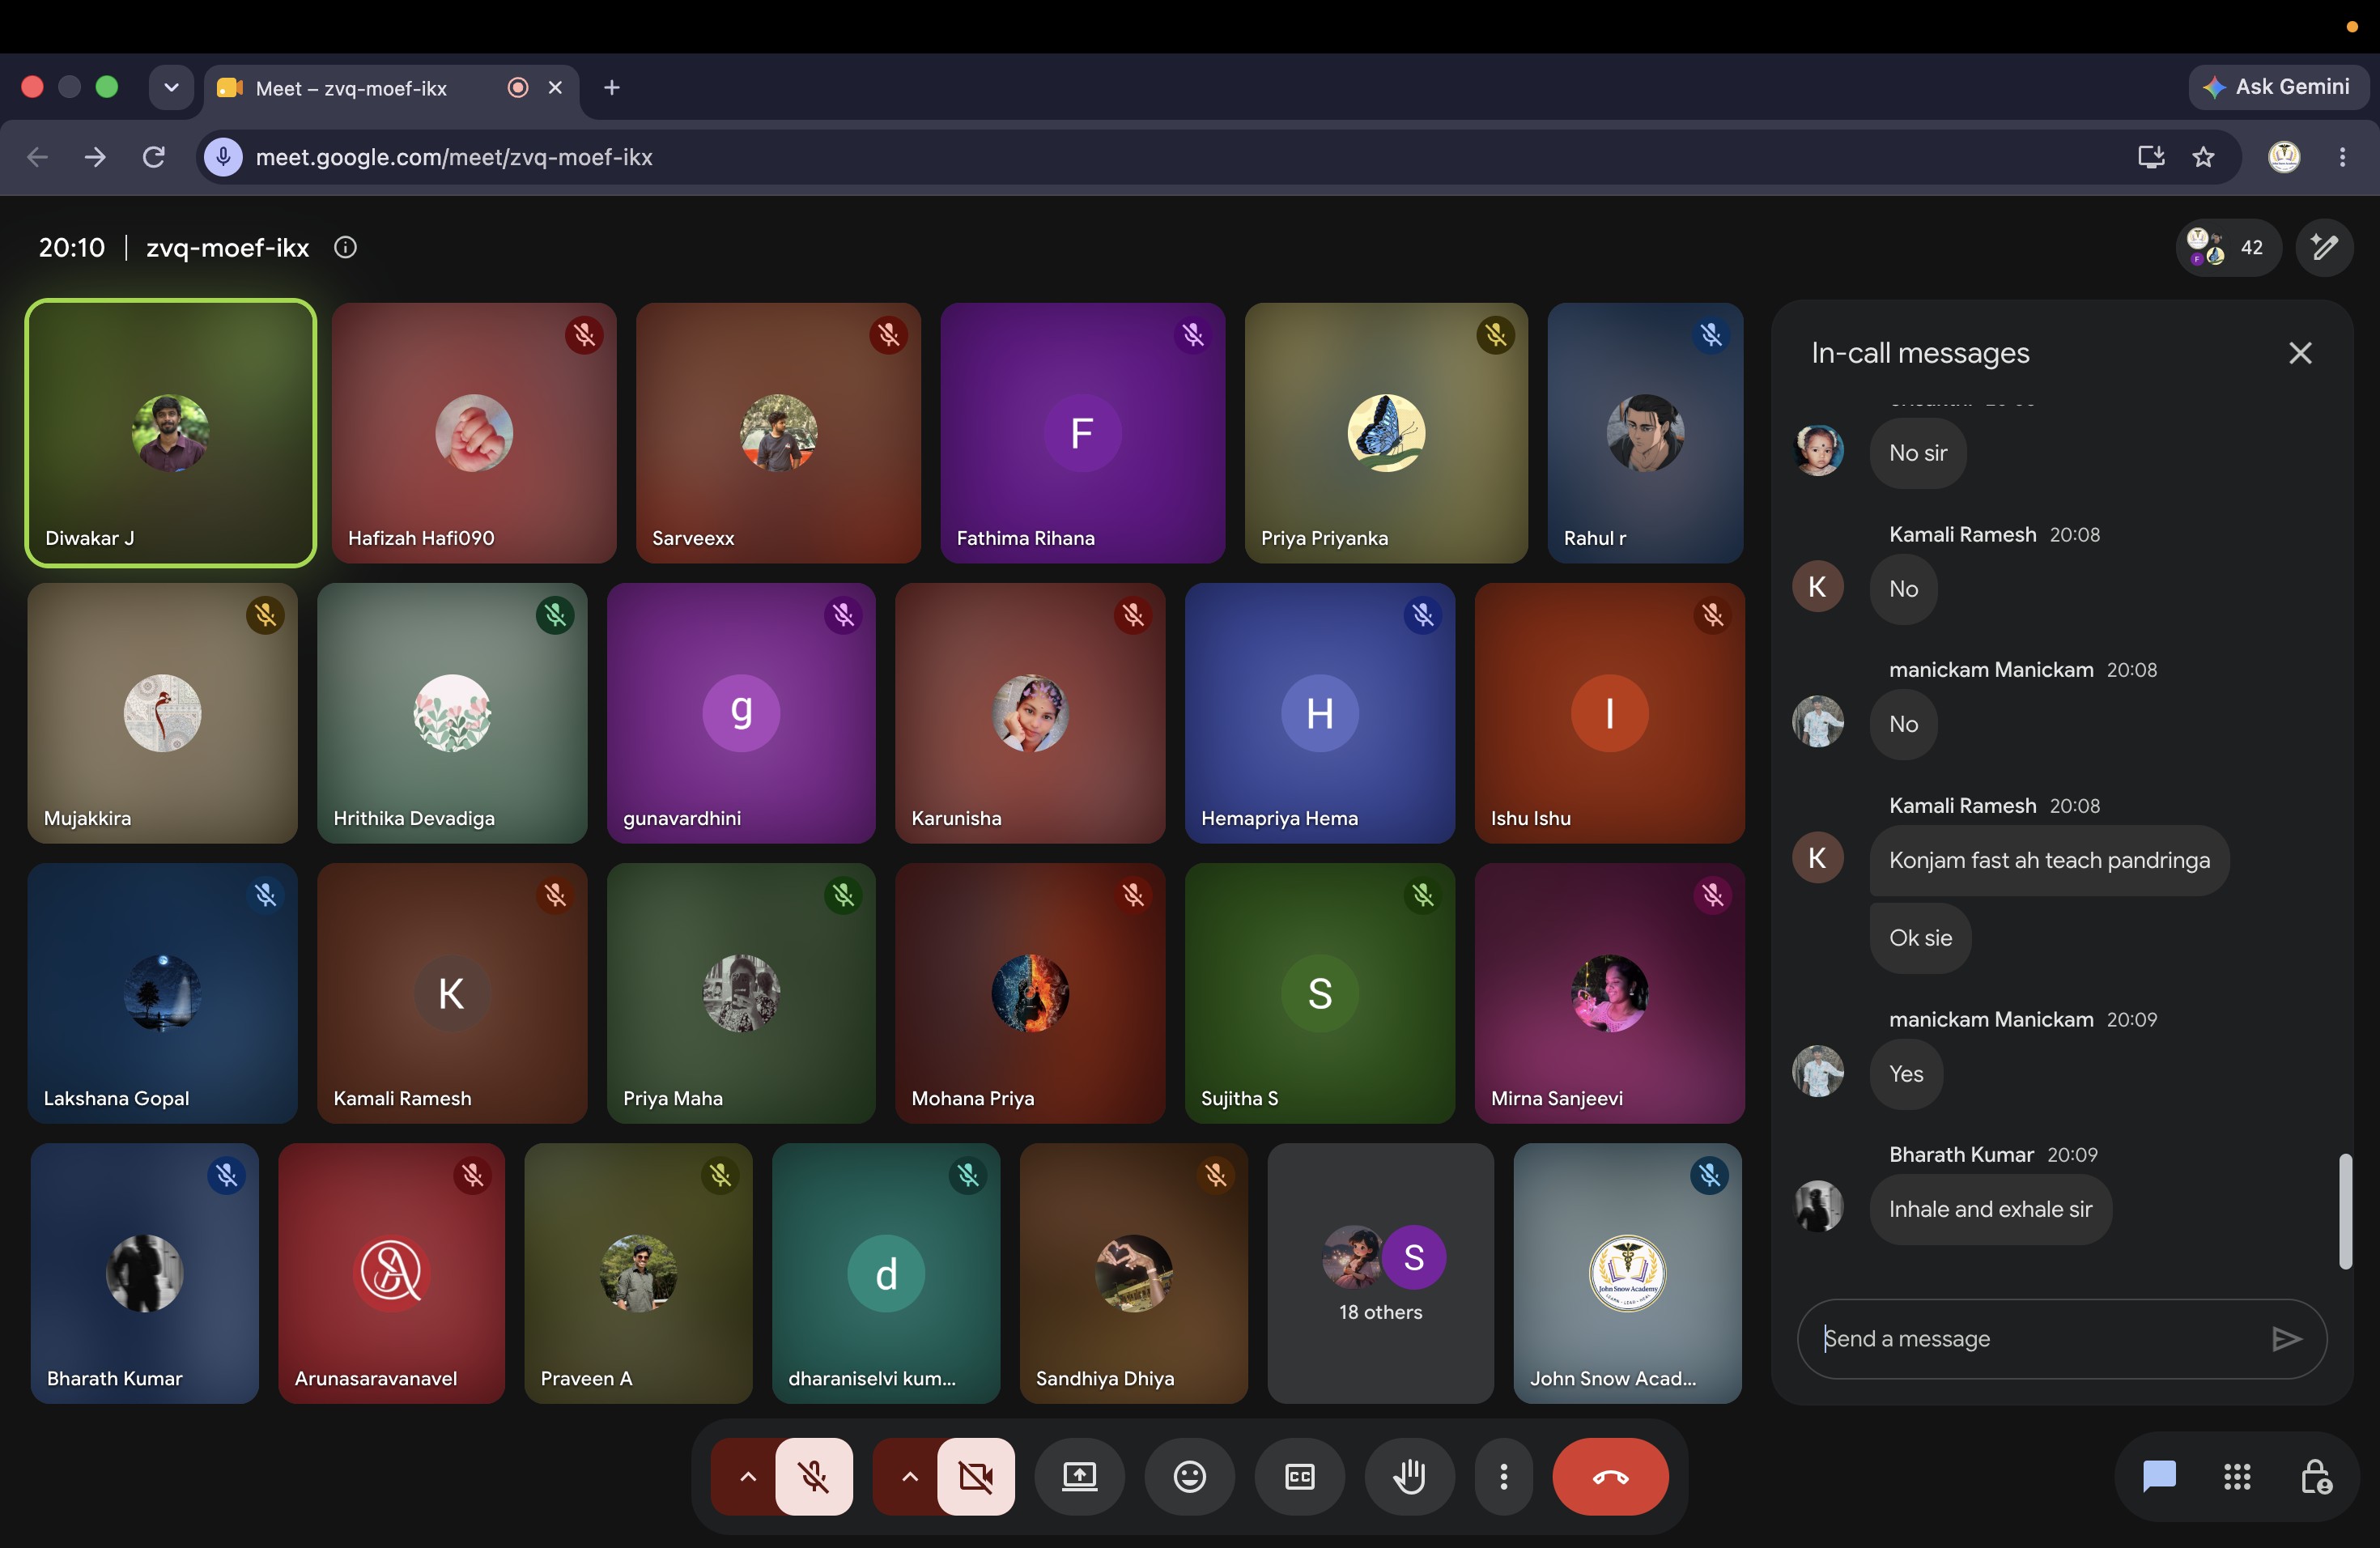Screen dimensions: 2380x1548
Task: Select the Diwakar J participant tile
Action: coord(171,433)
